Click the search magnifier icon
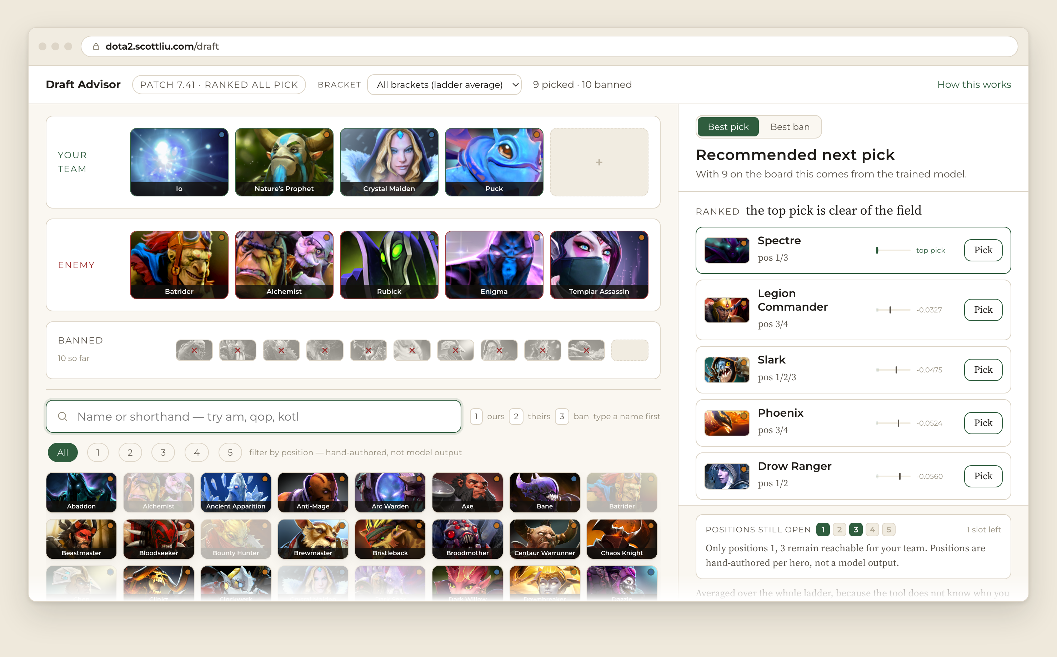Image resolution: width=1057 pixels, height=657 pixels. 62,416
